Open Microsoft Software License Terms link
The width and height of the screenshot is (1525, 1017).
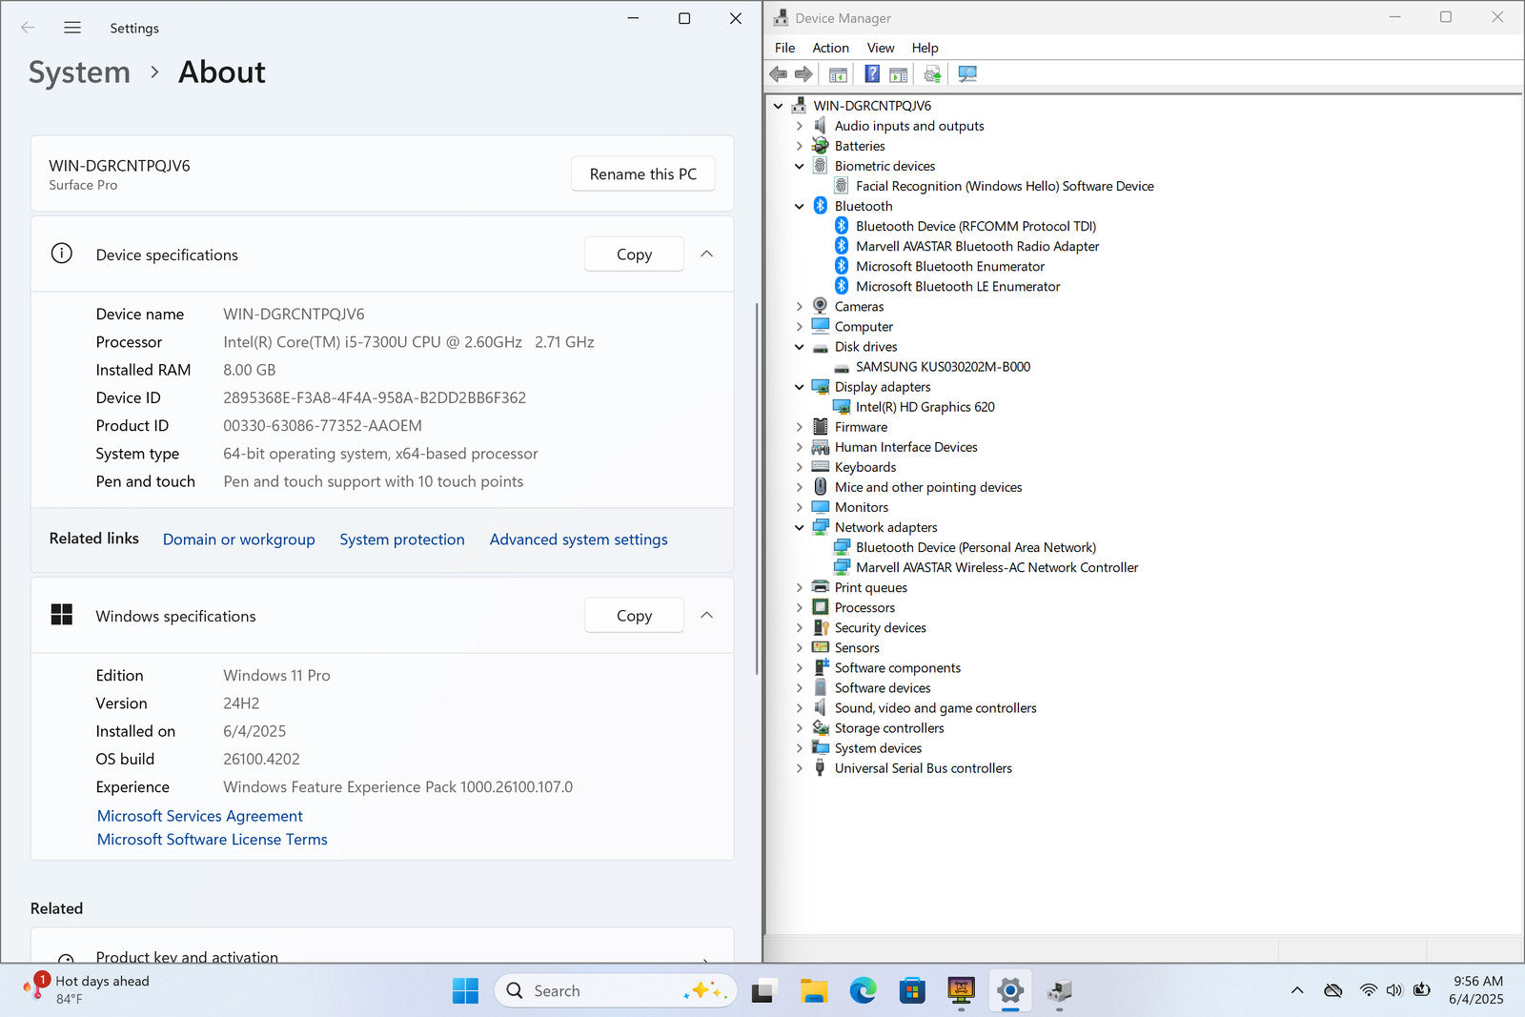pos(212,839)
